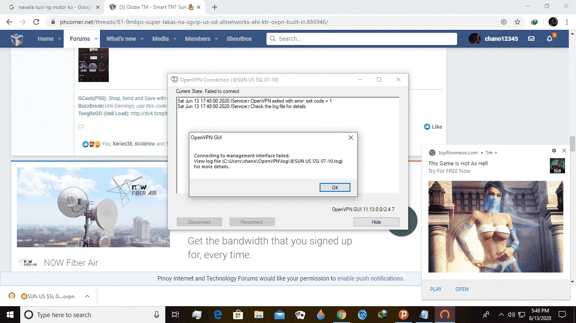Show hidden system tray icons
Screen dimensions: 576x323
click(501, 315)
